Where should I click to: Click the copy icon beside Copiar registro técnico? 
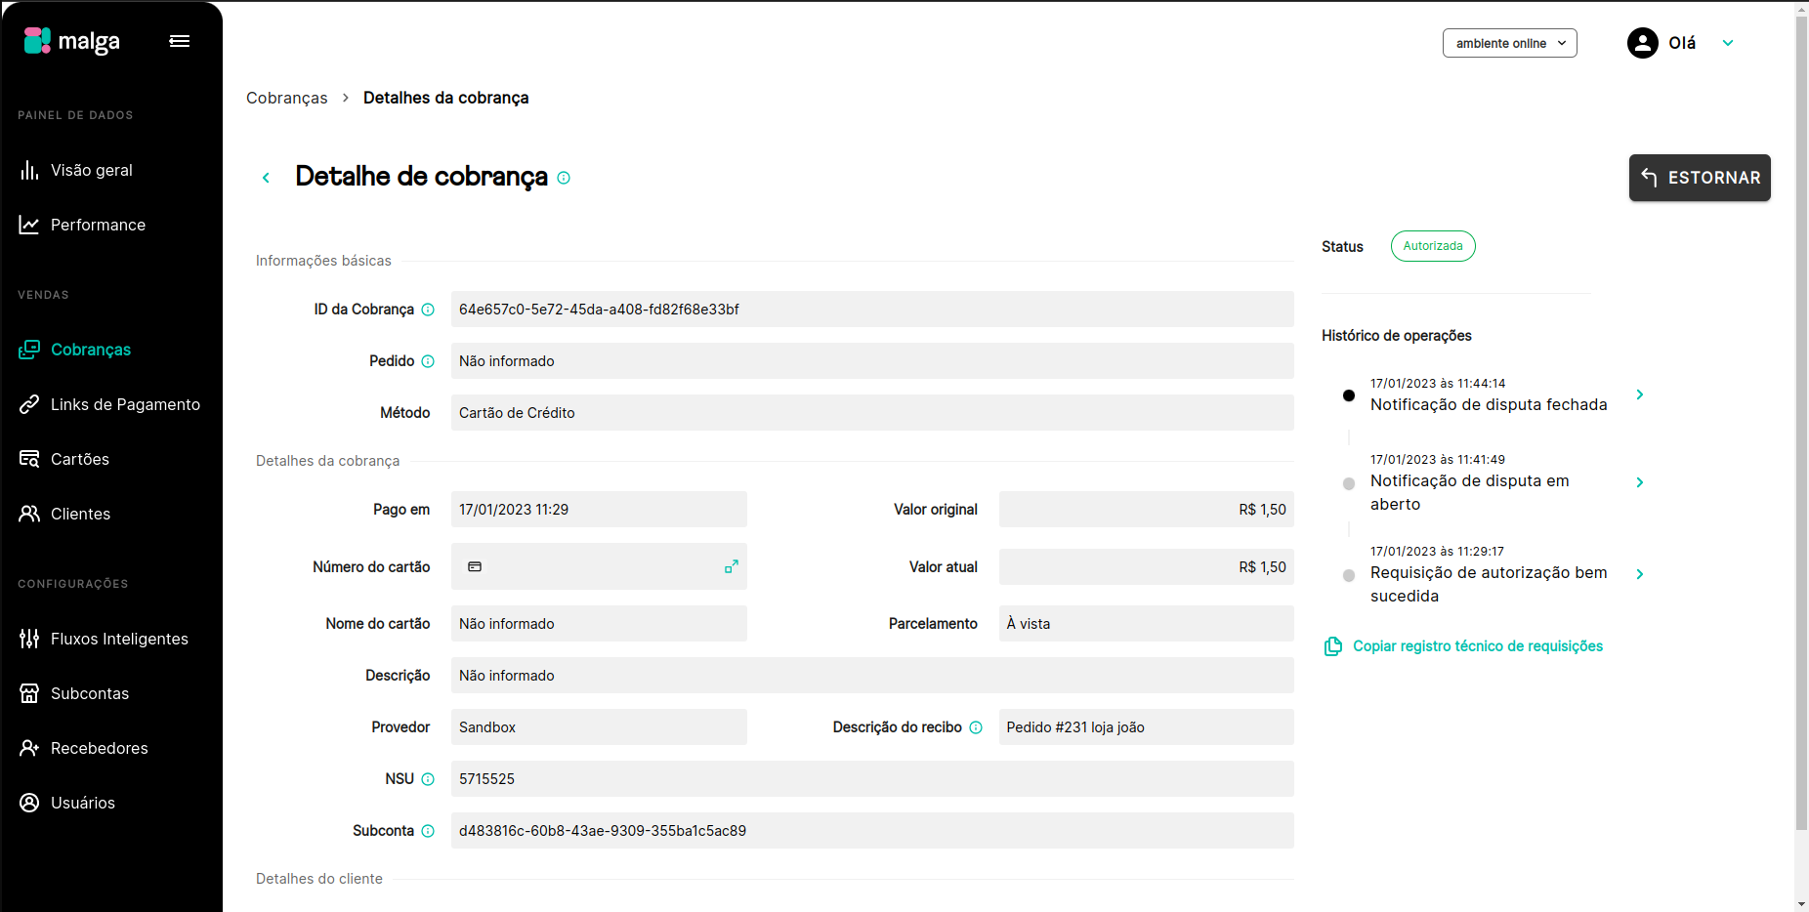point(1333,646)
